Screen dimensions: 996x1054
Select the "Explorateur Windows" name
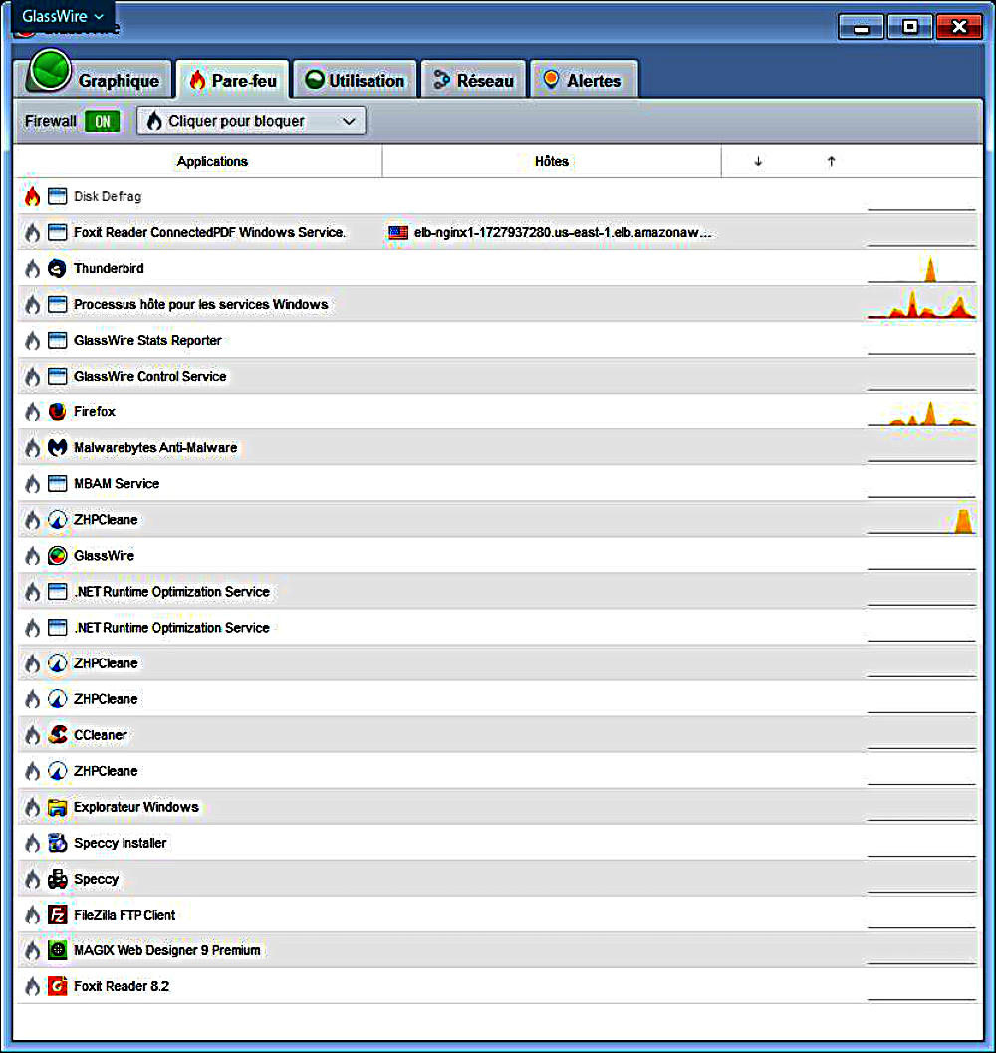[x=136, y=807]
